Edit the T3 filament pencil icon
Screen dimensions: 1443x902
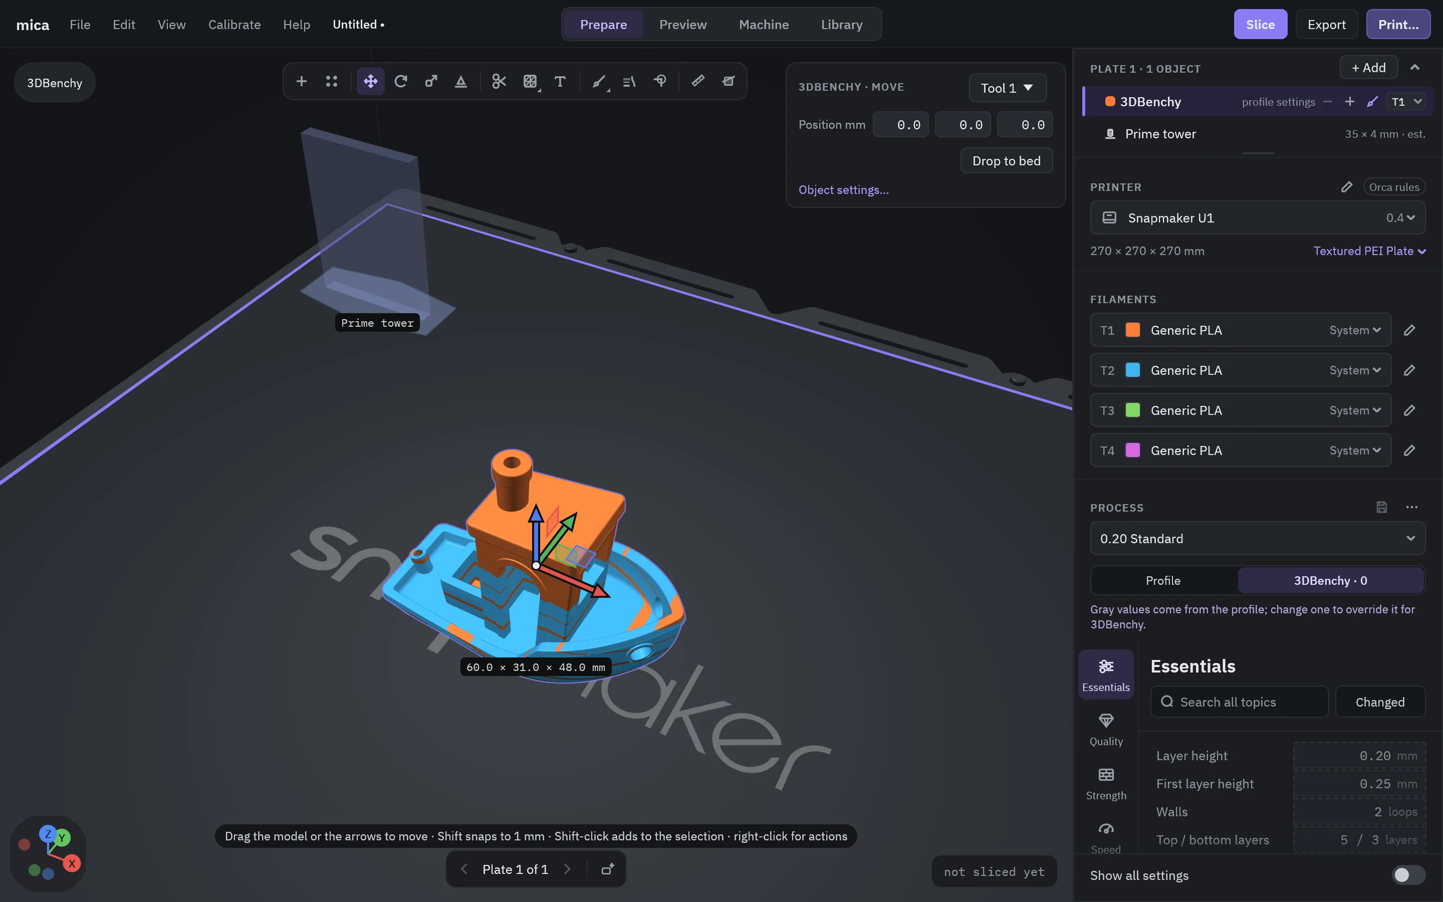point(1409,410)
